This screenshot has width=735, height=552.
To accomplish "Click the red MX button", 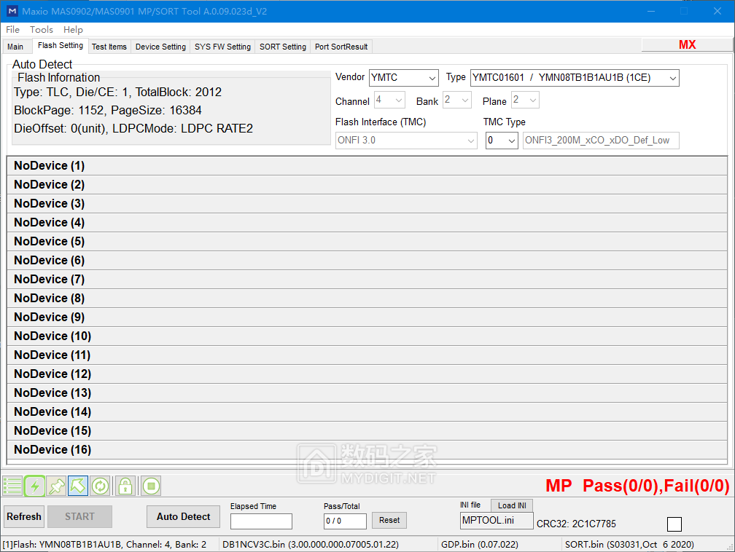I will (x=687, y=45).
